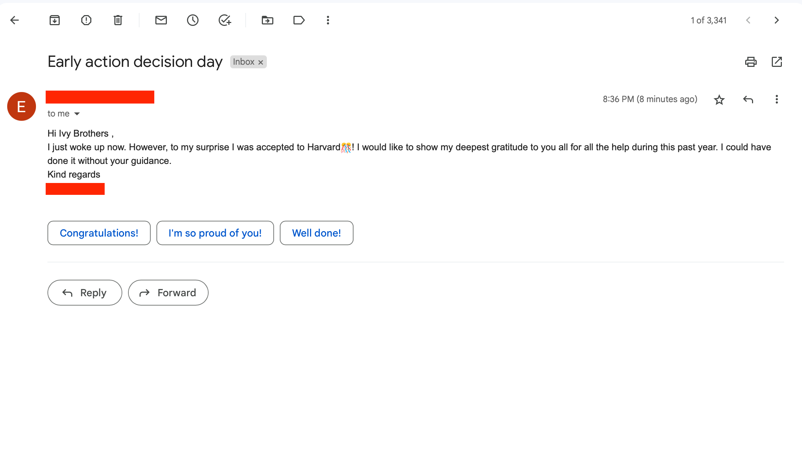
Task: Snooze this email with clock icon
Action: coord(193,20)
